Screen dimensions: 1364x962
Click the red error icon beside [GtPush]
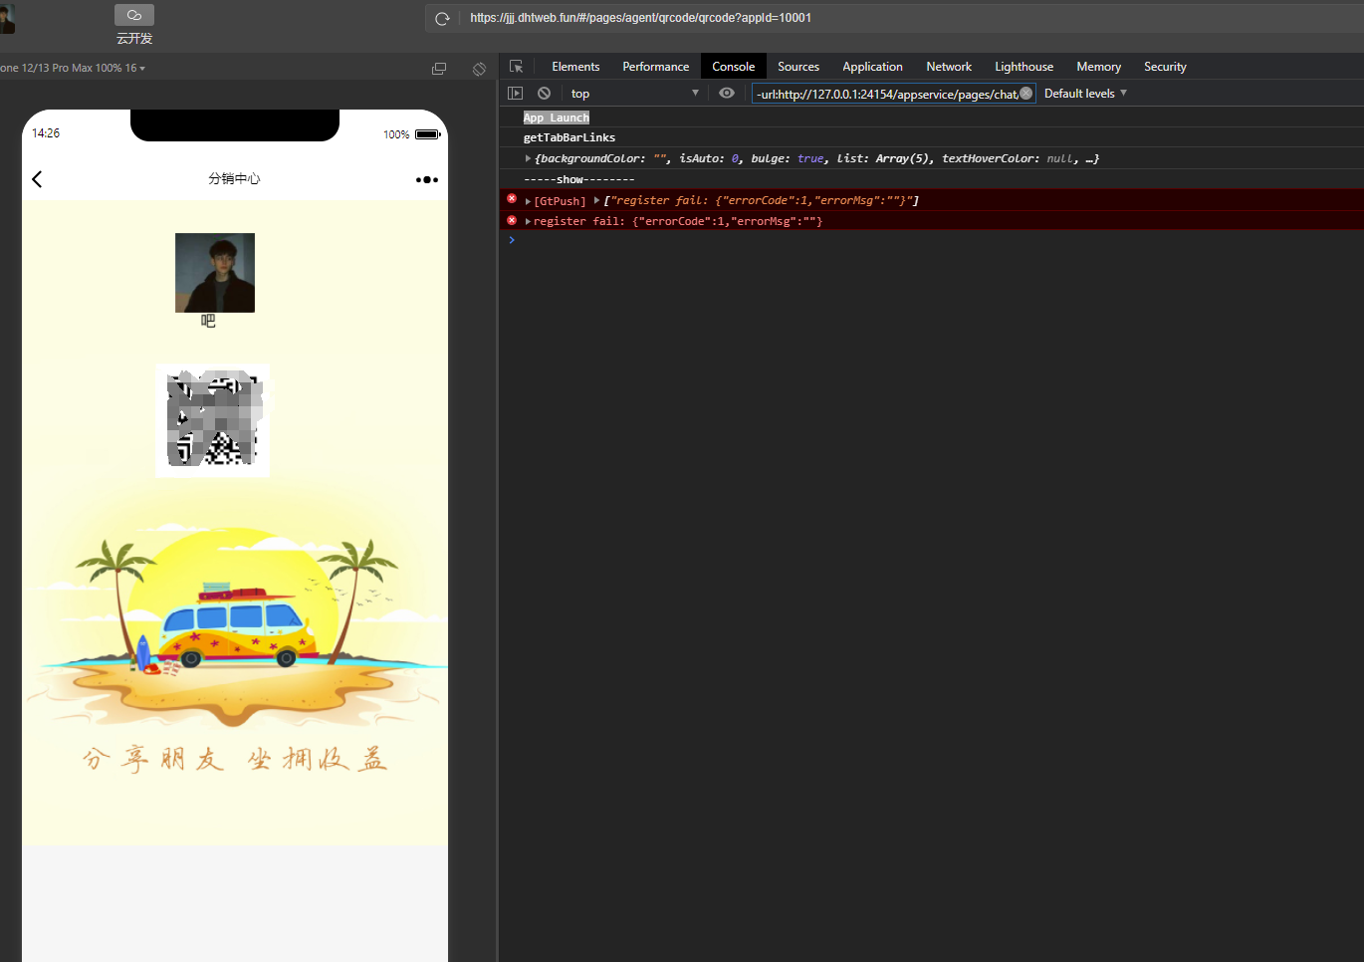[512, 199]
